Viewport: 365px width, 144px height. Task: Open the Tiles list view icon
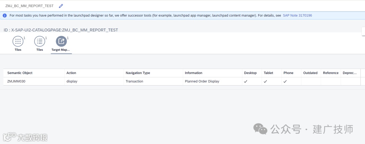pyautogui.click(x=40, y=42)
